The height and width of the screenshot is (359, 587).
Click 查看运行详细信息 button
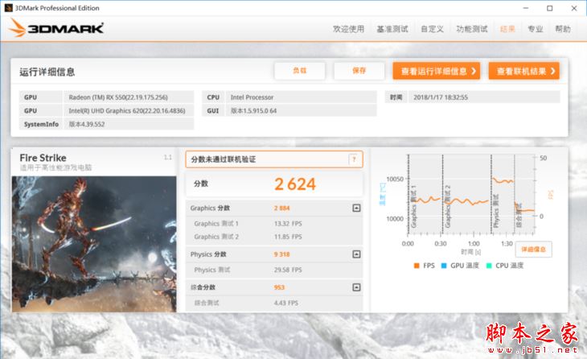coord(437,71)
